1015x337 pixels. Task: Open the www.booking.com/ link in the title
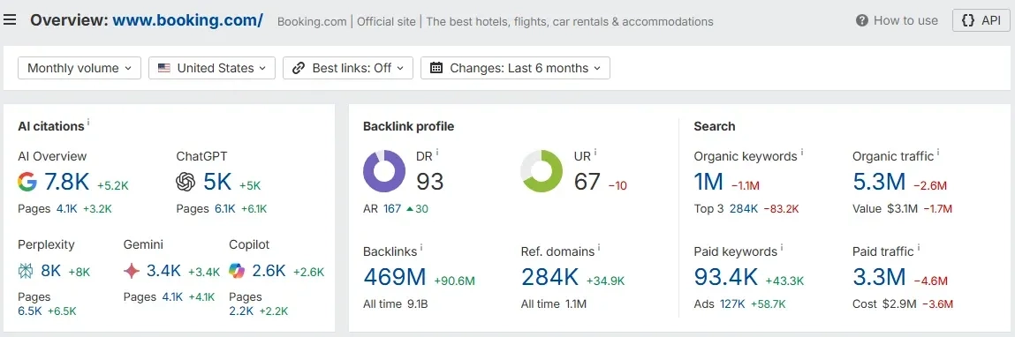click(188, 20)
